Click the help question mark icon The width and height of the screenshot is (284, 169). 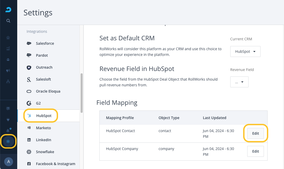click(8, 108)
